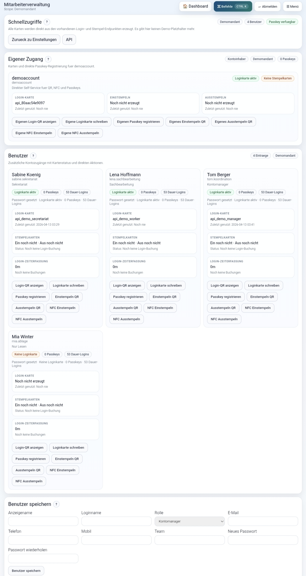
Task: Show help for Schnellzugriffe section
Action: coord(47,22)
